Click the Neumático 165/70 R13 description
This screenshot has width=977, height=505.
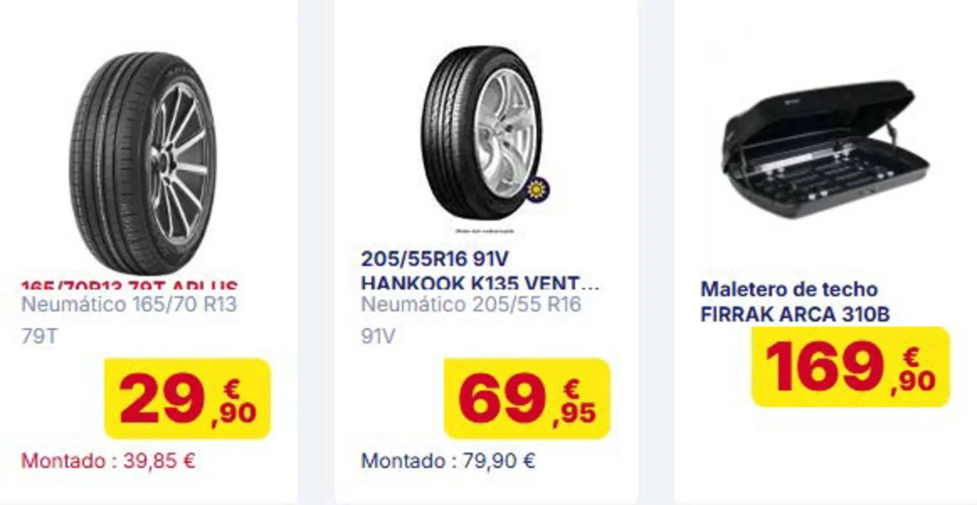click(x=129, y=304)
